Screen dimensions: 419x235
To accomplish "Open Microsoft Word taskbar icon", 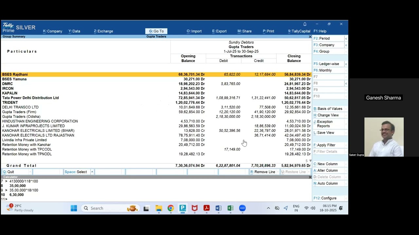I will 218,208.
